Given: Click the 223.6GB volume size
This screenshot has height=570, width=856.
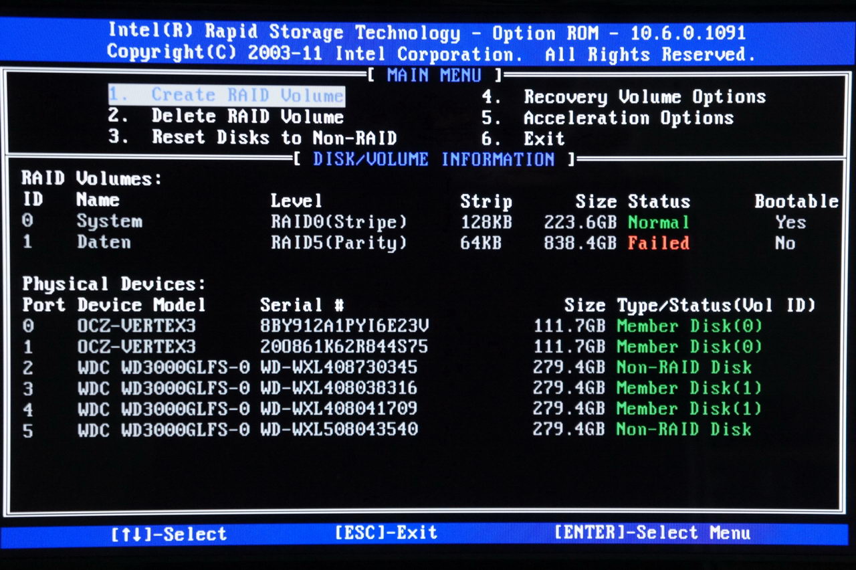Looking at the screenshot, I should pyautogui.click(x=580, y=222).
